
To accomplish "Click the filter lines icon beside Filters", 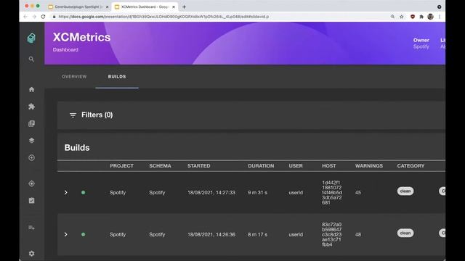I will [73, 115].
